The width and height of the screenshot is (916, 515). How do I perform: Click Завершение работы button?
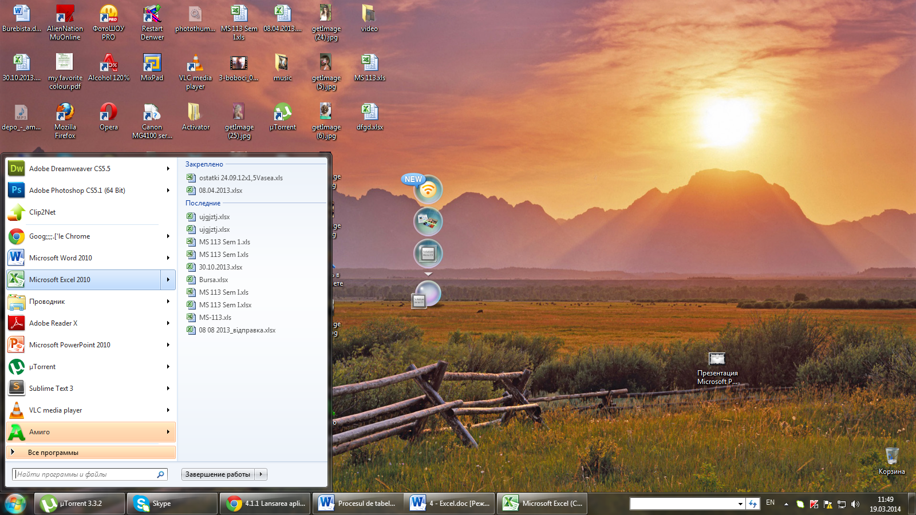tap(218, 474)
